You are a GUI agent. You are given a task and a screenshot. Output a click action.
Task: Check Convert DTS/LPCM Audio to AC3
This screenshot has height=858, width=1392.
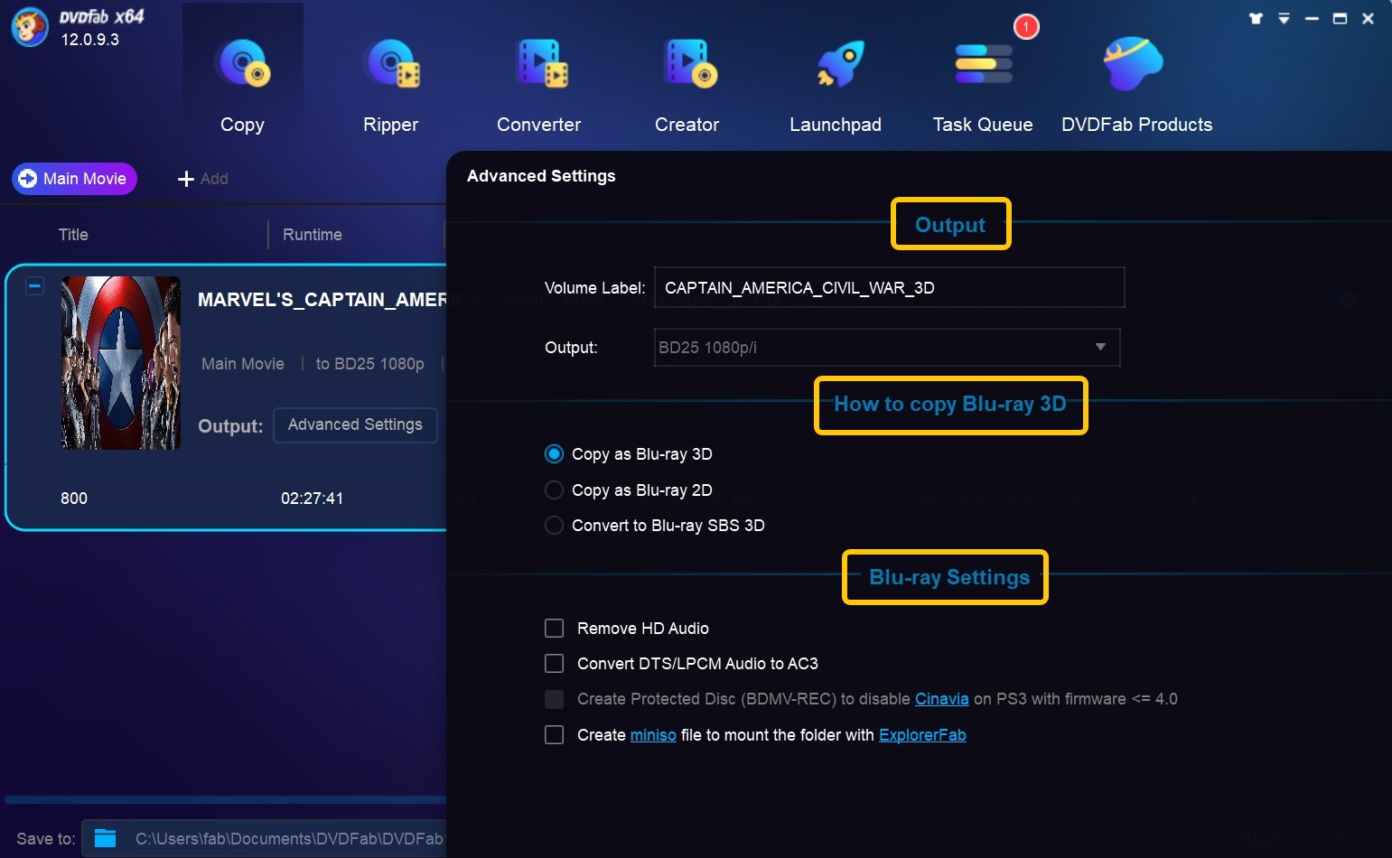coord(555,663)
